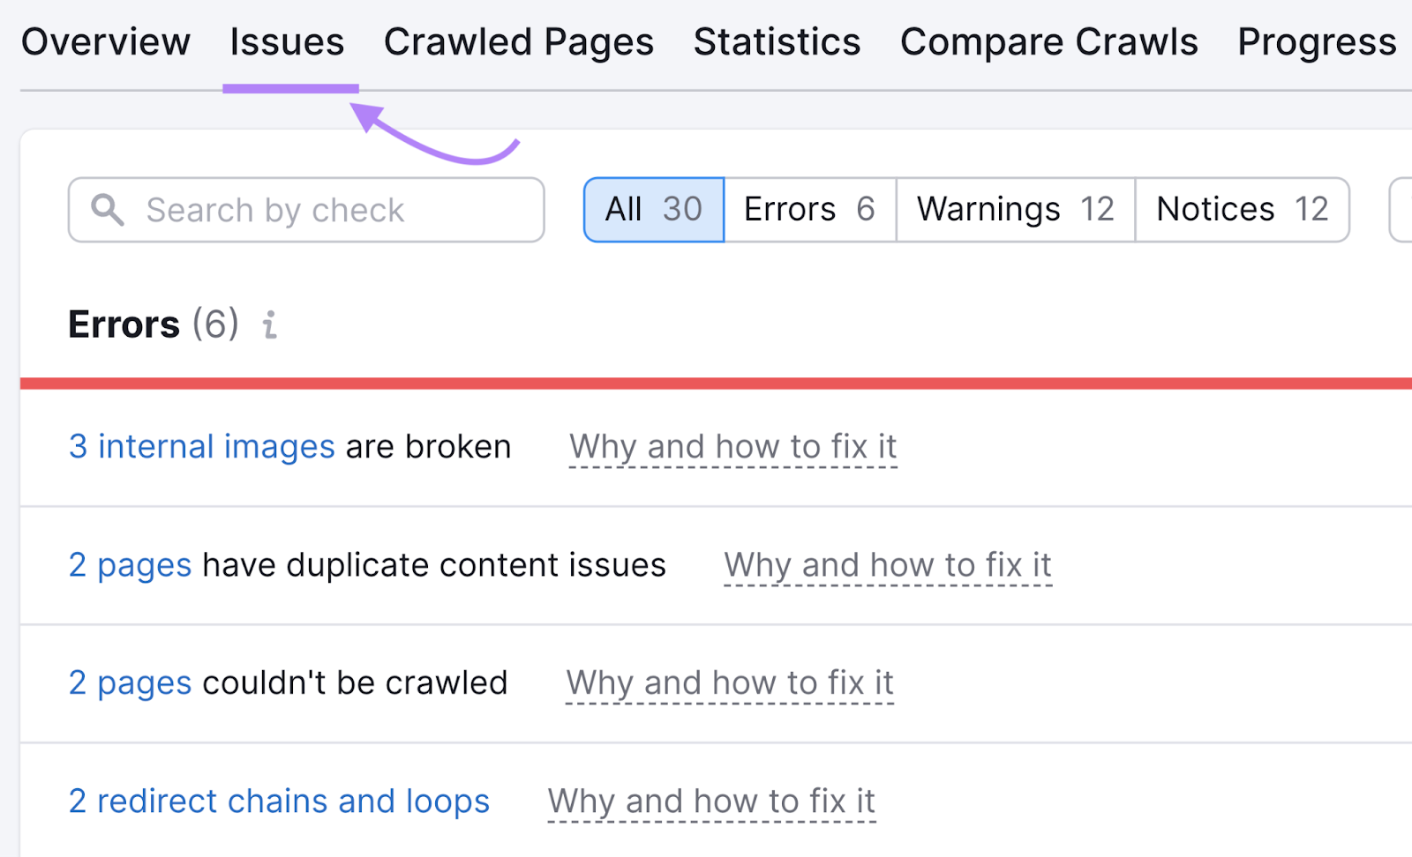The height and width of the screenshot is (857, 1412).
Task: Click the search magnifier icon
Action: 109,209
